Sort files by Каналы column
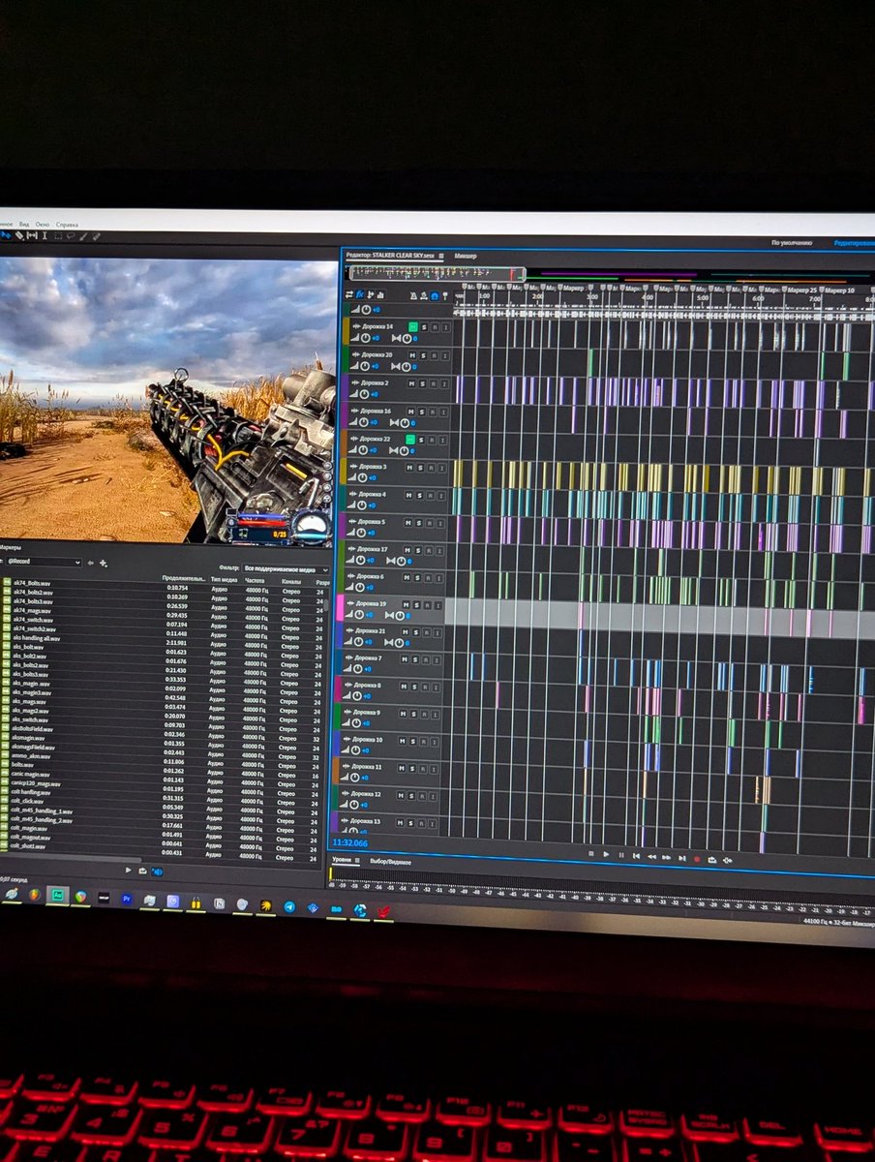875x1162 pixels. point(291,581)
